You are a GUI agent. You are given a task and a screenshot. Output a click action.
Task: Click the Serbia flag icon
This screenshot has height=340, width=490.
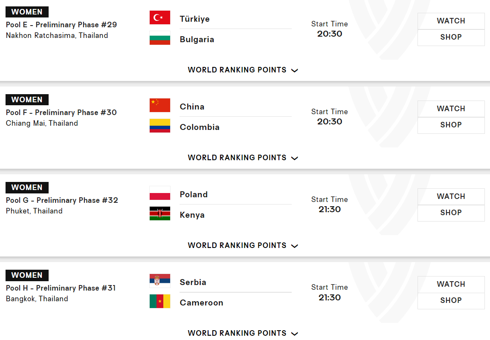[x=160, y=281]
